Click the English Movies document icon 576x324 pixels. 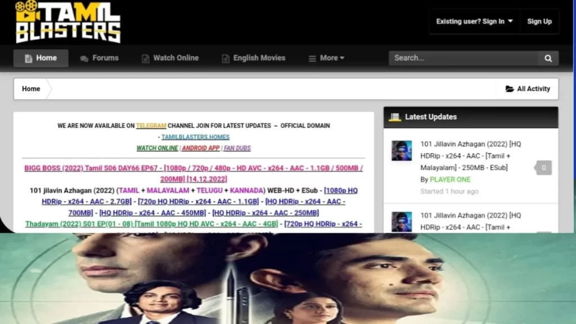pos(226,58)
